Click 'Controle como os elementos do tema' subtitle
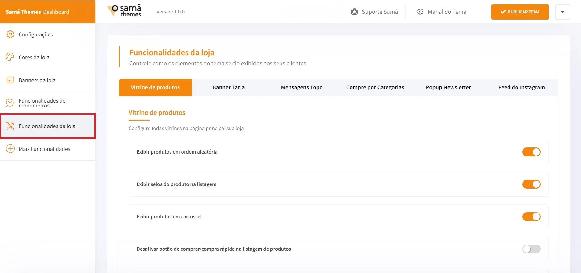This screenshot has width=581, height=273. 218,63
